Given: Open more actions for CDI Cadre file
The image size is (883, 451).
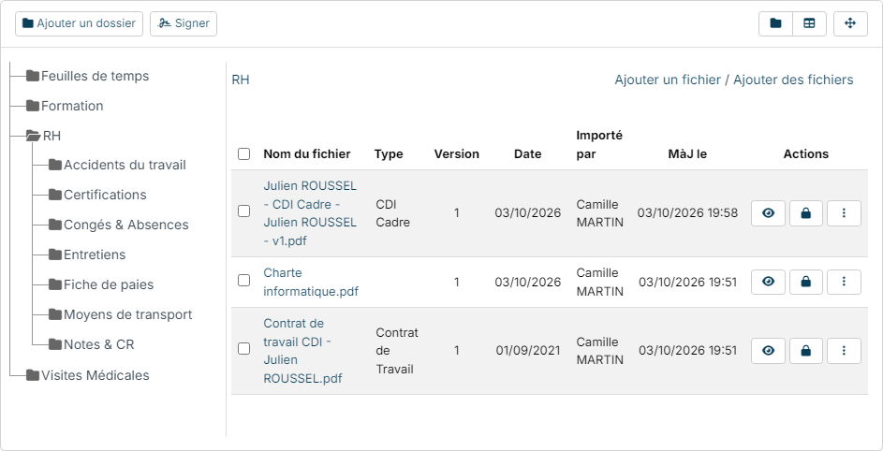Looking at the screenshot, I should [x=844, y=213].
